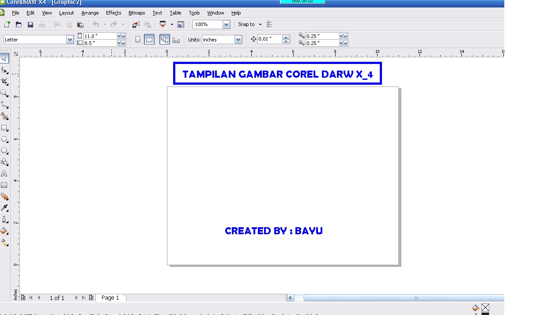Switch to the Page 1 tab

(x=110, y=298)
